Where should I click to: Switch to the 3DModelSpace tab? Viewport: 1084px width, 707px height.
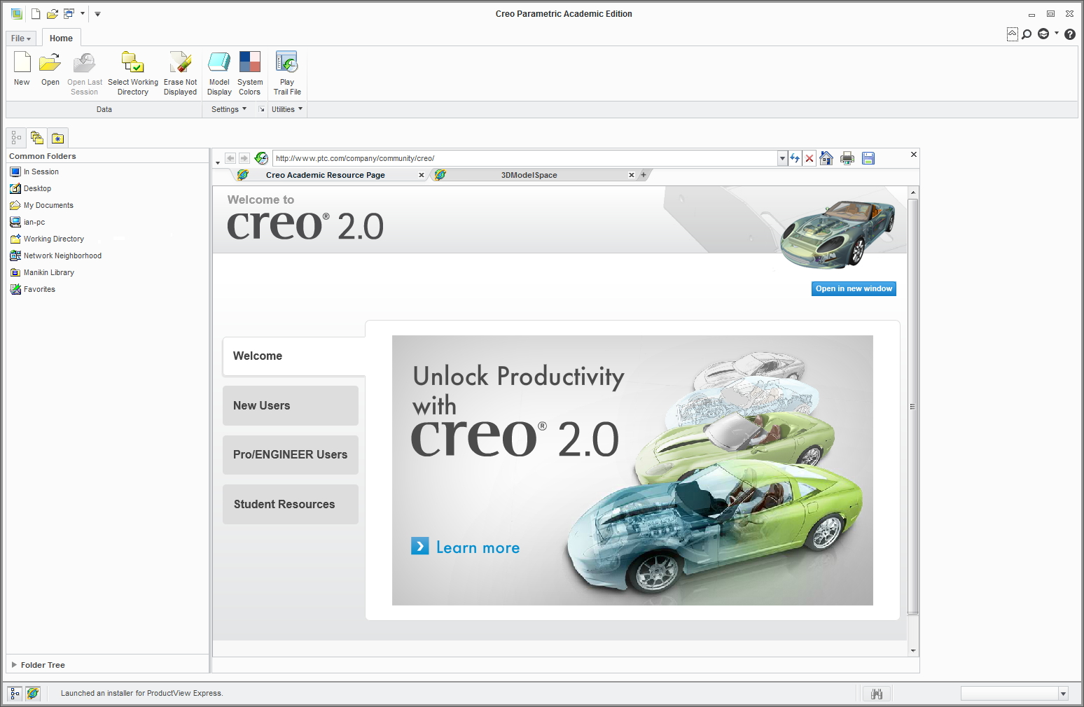529,175
